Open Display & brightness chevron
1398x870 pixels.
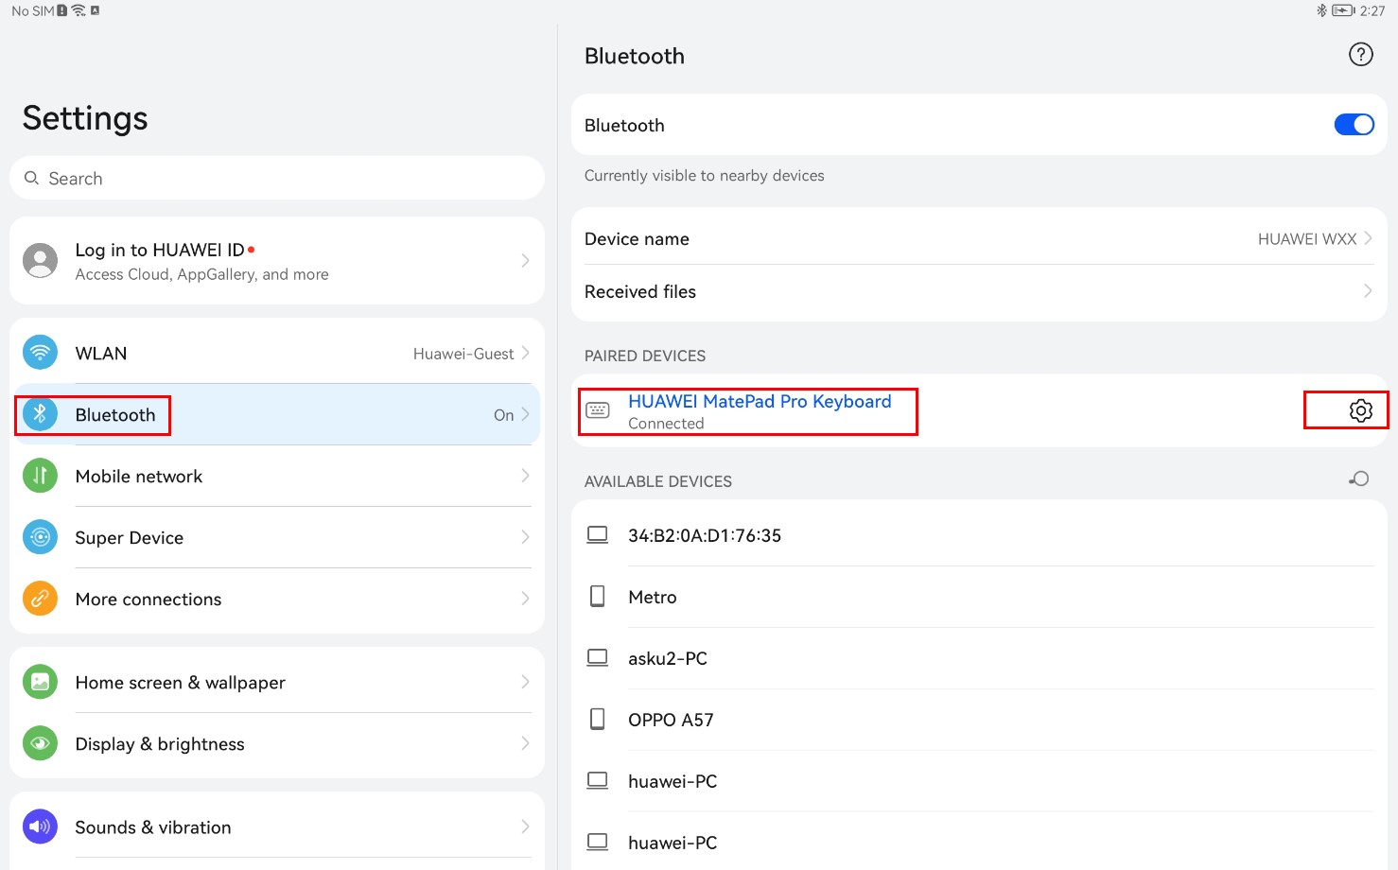coord(525,743)
